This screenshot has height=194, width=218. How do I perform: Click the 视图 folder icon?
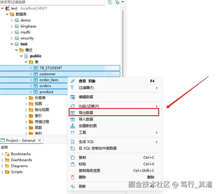31,104
